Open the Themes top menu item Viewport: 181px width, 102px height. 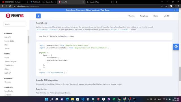pyautogui.click(x=132, y=16)
